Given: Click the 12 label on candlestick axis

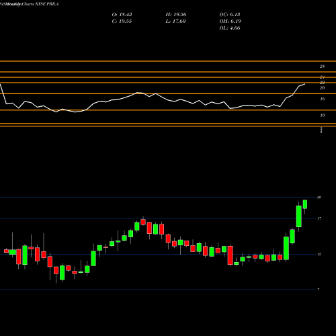Looking at the screenshot, I should pyautogui.click(x=319, y=254).
